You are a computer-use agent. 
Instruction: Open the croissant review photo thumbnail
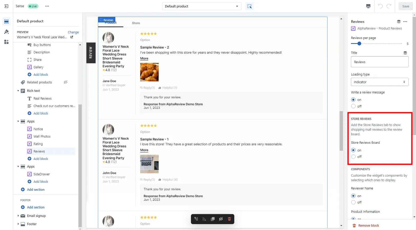[x=149, y=72]
